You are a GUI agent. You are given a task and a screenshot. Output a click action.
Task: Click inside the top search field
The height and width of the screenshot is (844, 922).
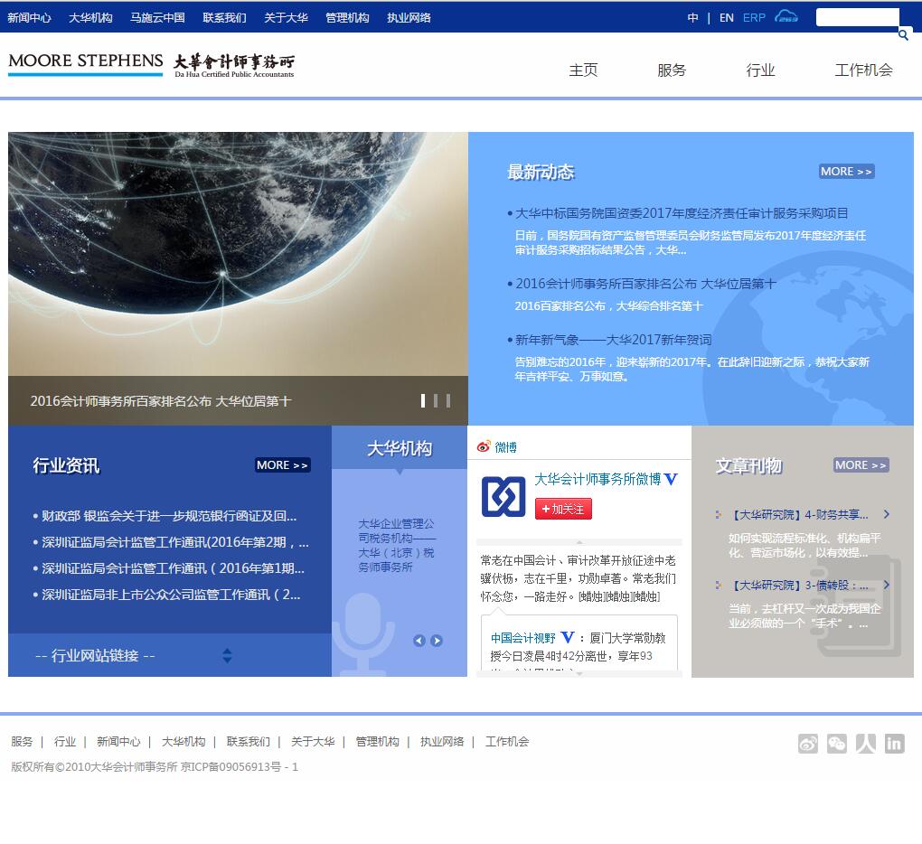857,16
